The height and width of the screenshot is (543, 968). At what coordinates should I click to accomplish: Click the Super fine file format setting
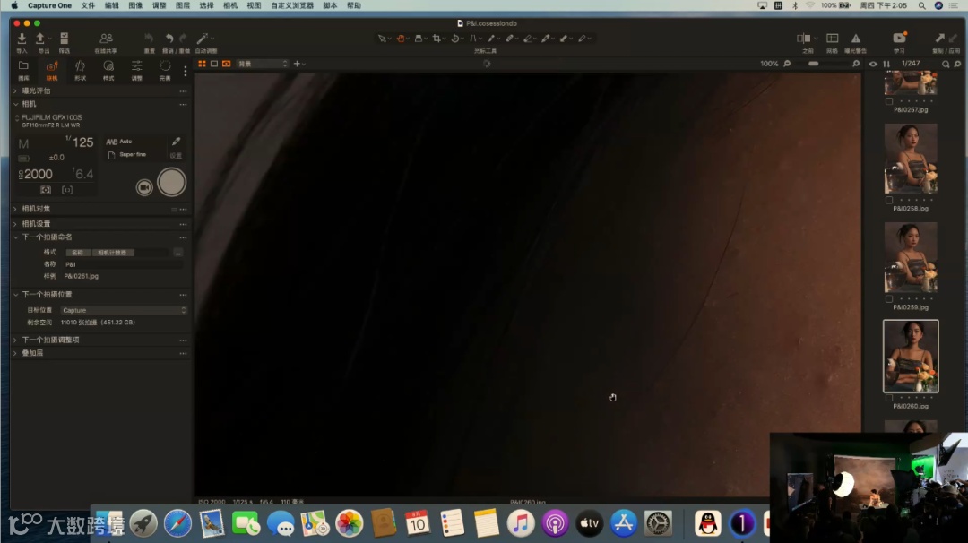[127, 155]
